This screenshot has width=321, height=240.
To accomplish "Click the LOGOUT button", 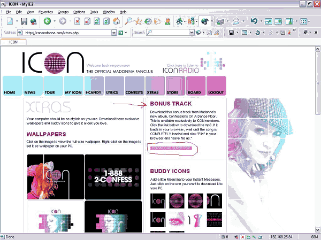I will tap(216, 86).
